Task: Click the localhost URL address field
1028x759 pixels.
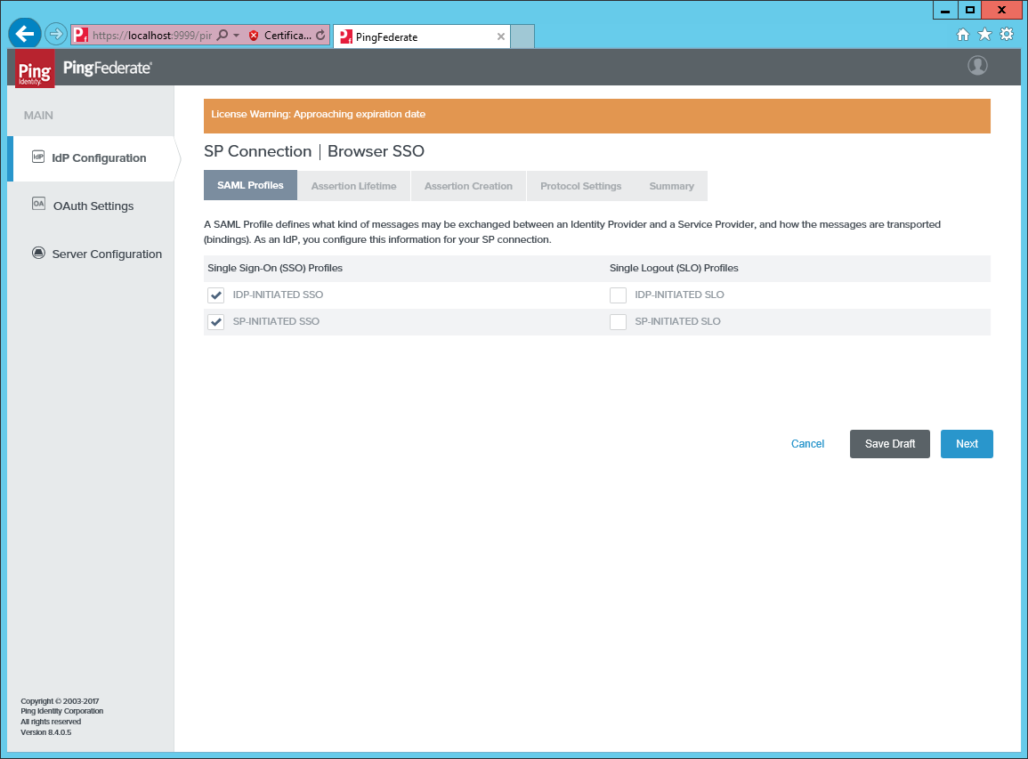Action: [152, 36]
